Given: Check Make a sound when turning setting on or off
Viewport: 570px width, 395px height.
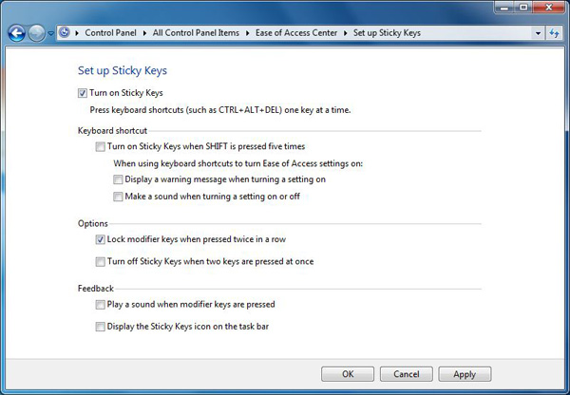Looking at the screenshot, I should [118, 197].
